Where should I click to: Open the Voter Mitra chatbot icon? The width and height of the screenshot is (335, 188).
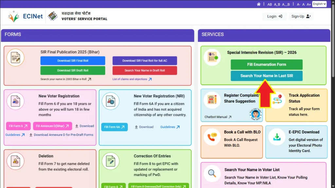256,114
